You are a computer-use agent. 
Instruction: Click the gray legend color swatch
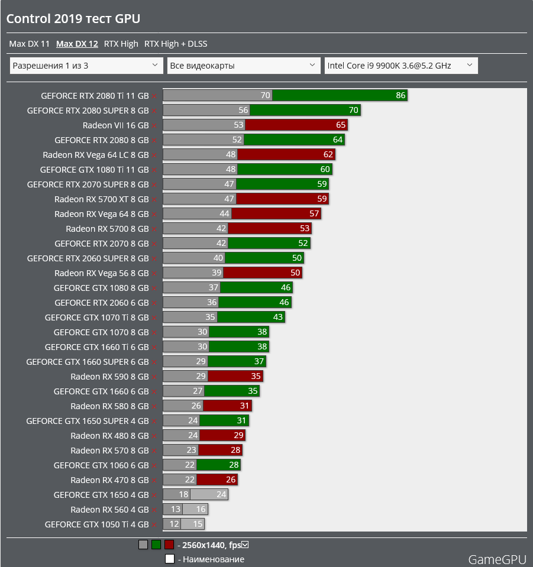tap(143, 545)
